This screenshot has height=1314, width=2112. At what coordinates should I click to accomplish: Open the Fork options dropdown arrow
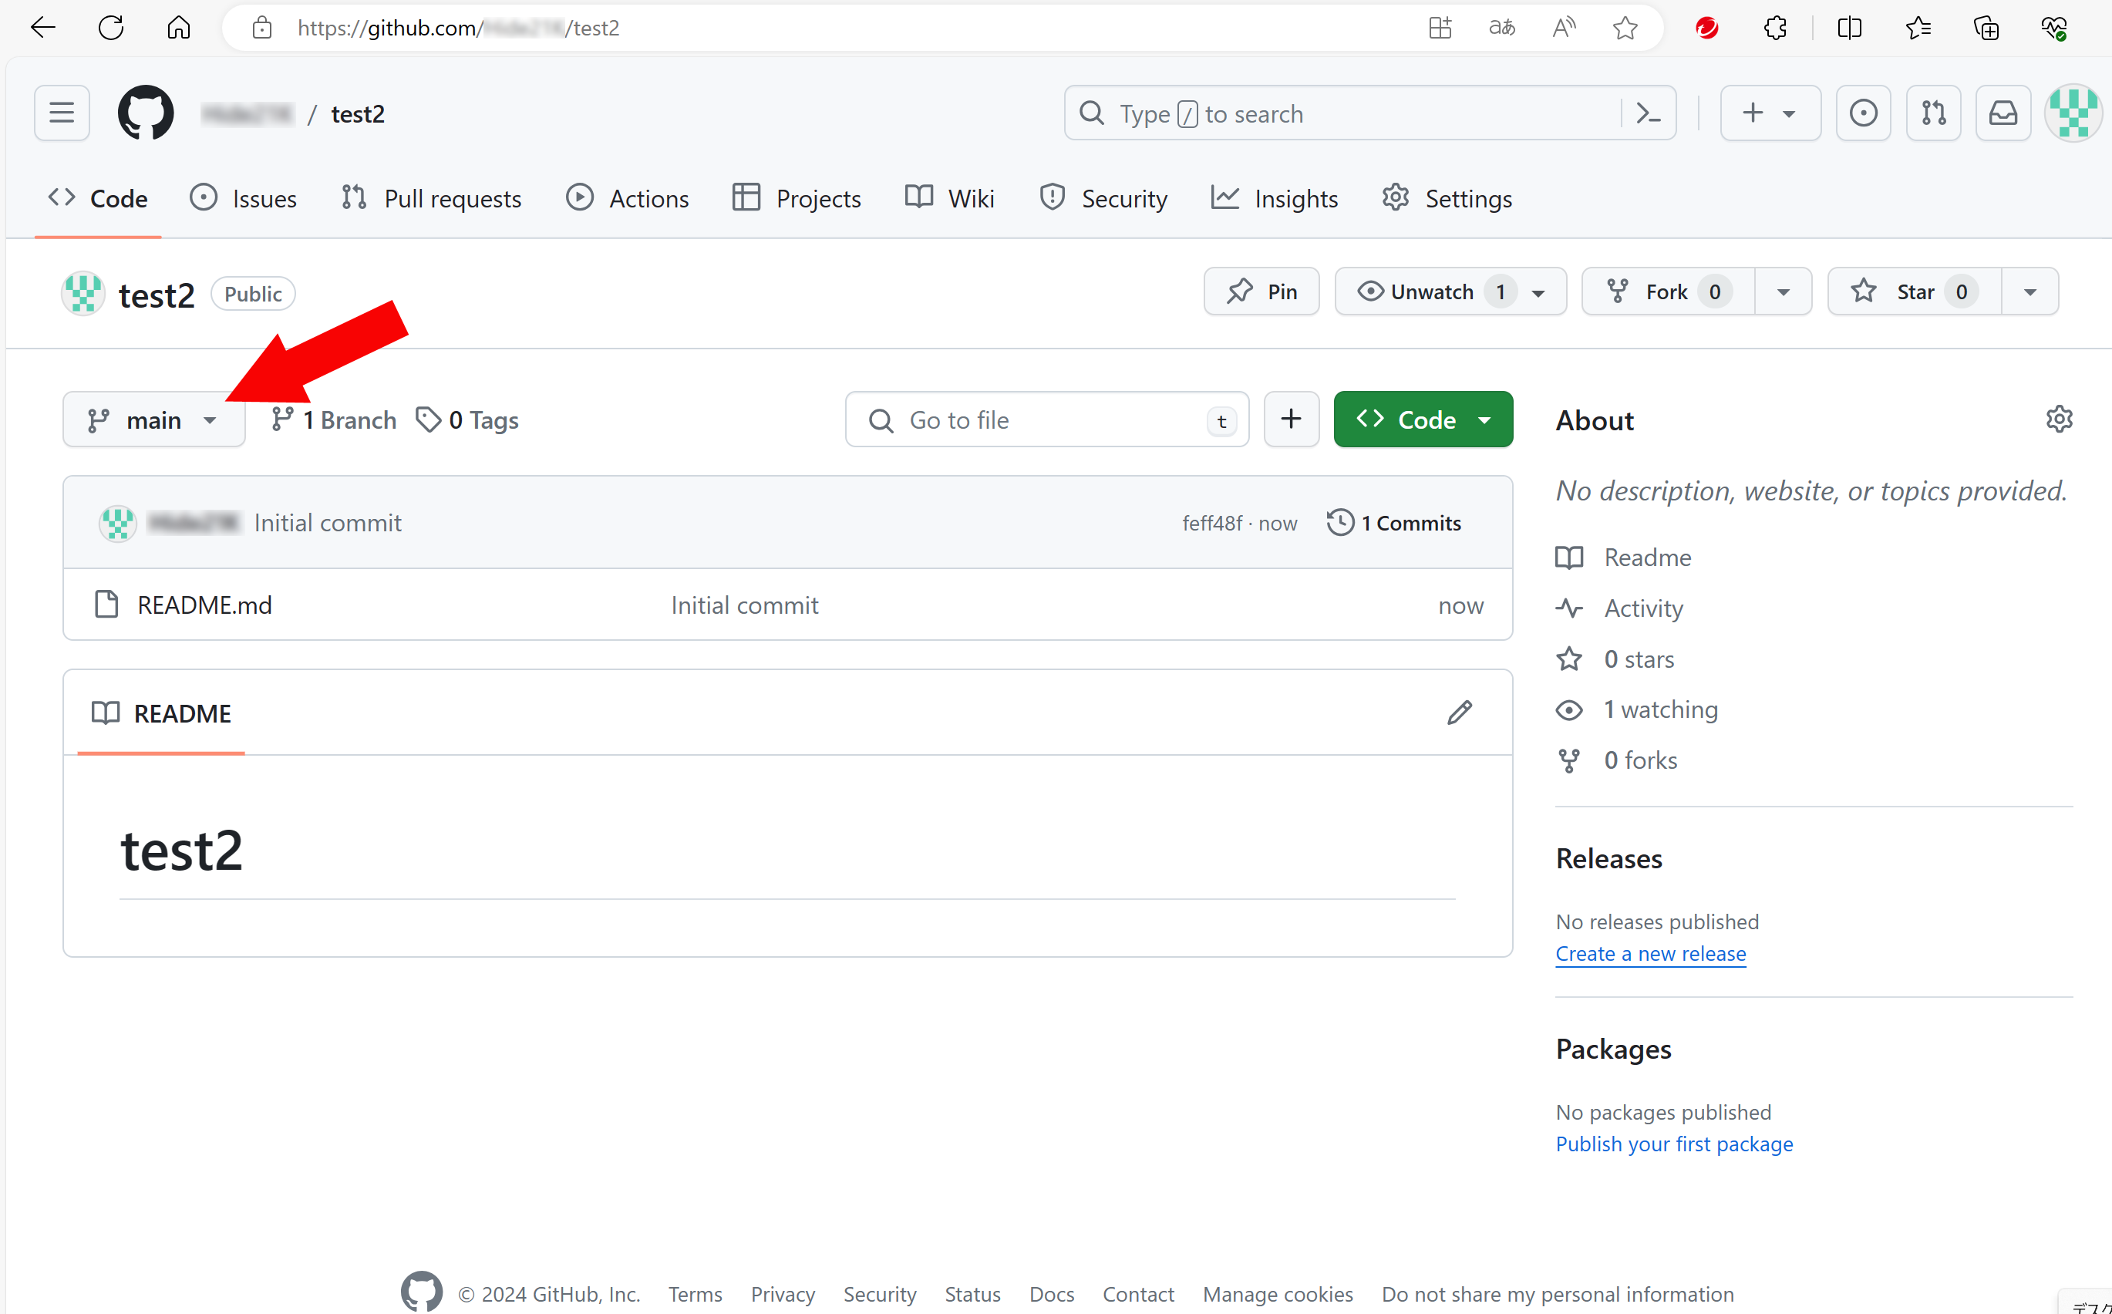(x=1784, y=291)
